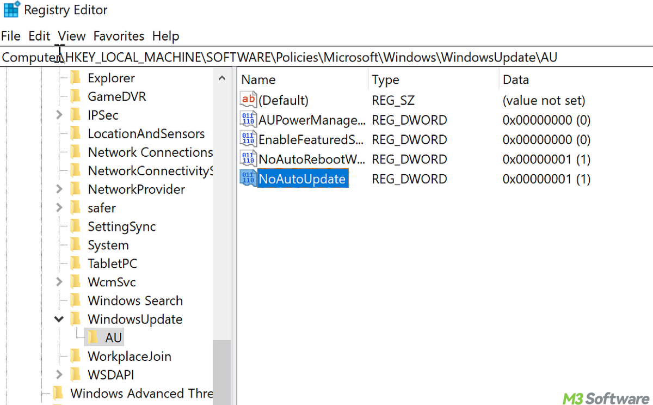The image size is (653, 405).
Task: Select the Network Connections folder icon
Action: pyautogui.click(x=76, y=152)
